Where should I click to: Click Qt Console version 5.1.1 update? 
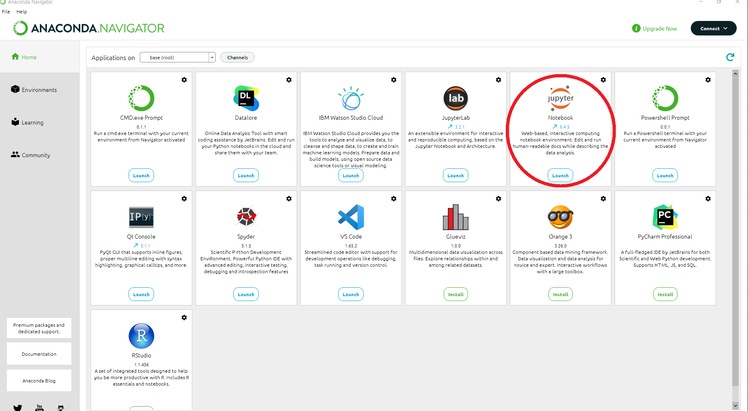(142, 245)
